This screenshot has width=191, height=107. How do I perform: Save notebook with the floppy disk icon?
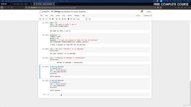[40, 19]
